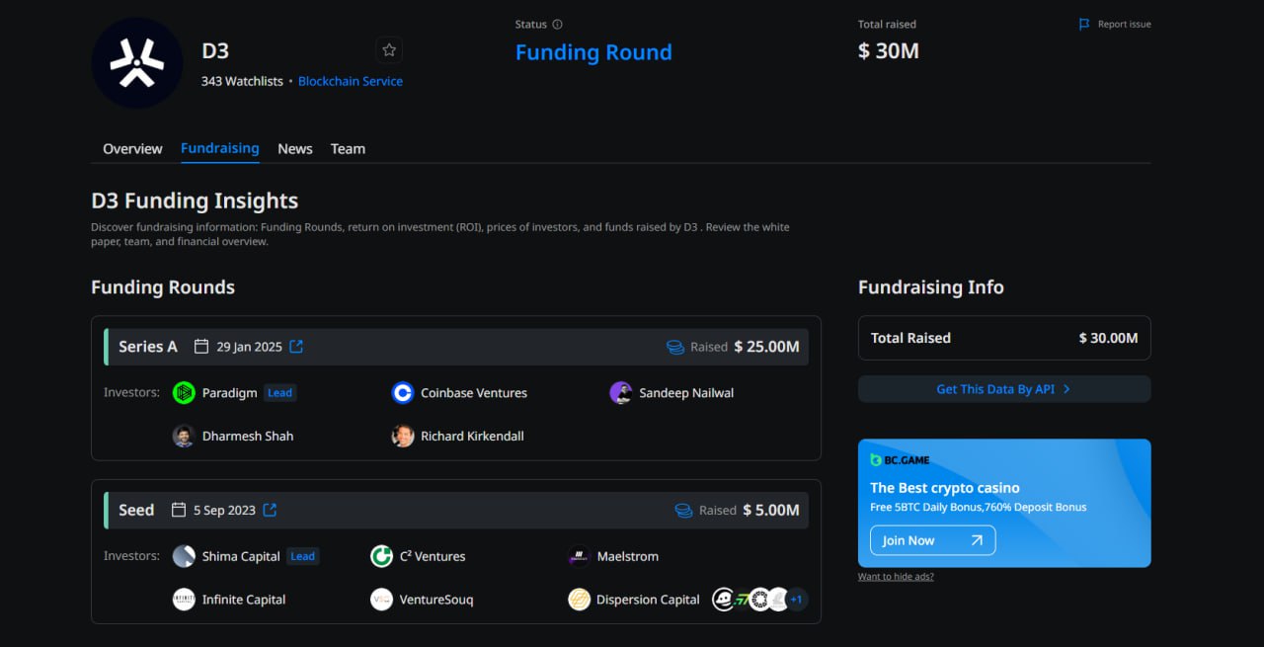Image resolution: width=1264 pixels, height=647 pixels.
Task: Click the Lead badge next to Shima Capital
Action: [x=303, y=556]
